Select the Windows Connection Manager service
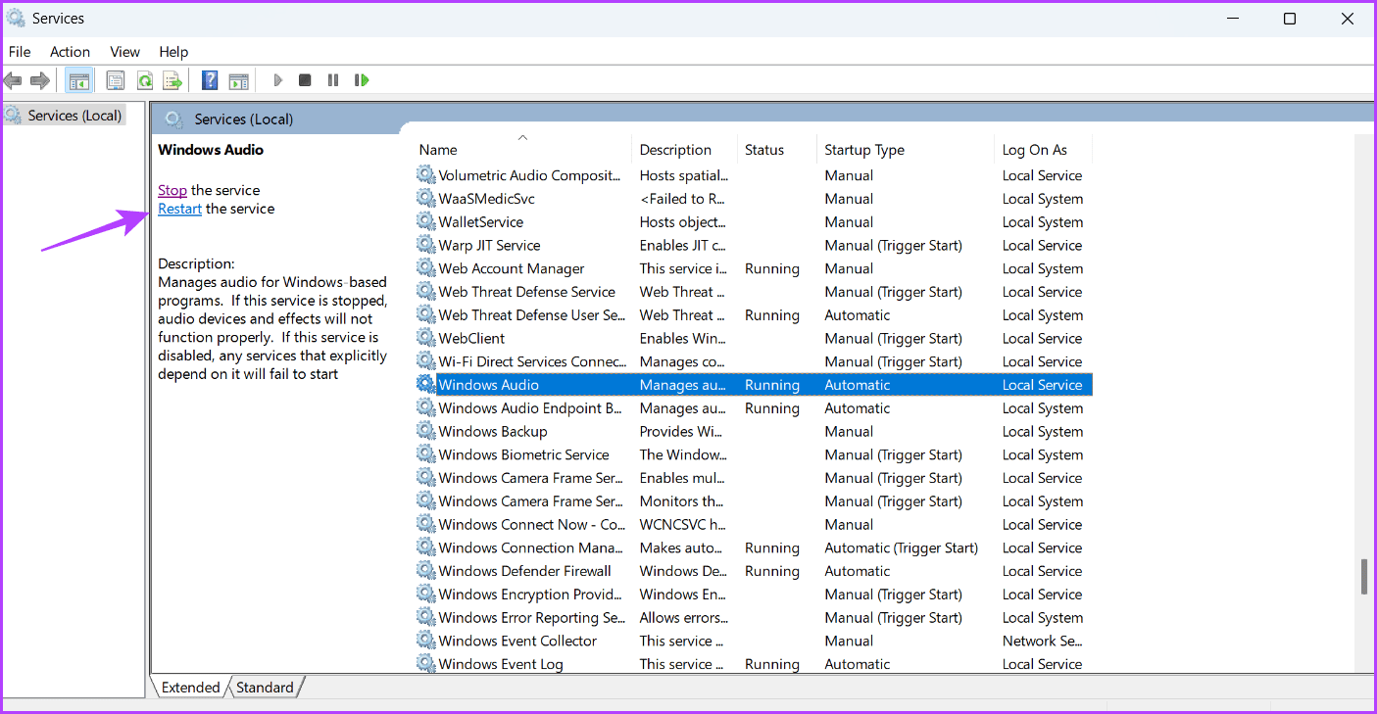1377x714 pixels. tap(753, 548)
